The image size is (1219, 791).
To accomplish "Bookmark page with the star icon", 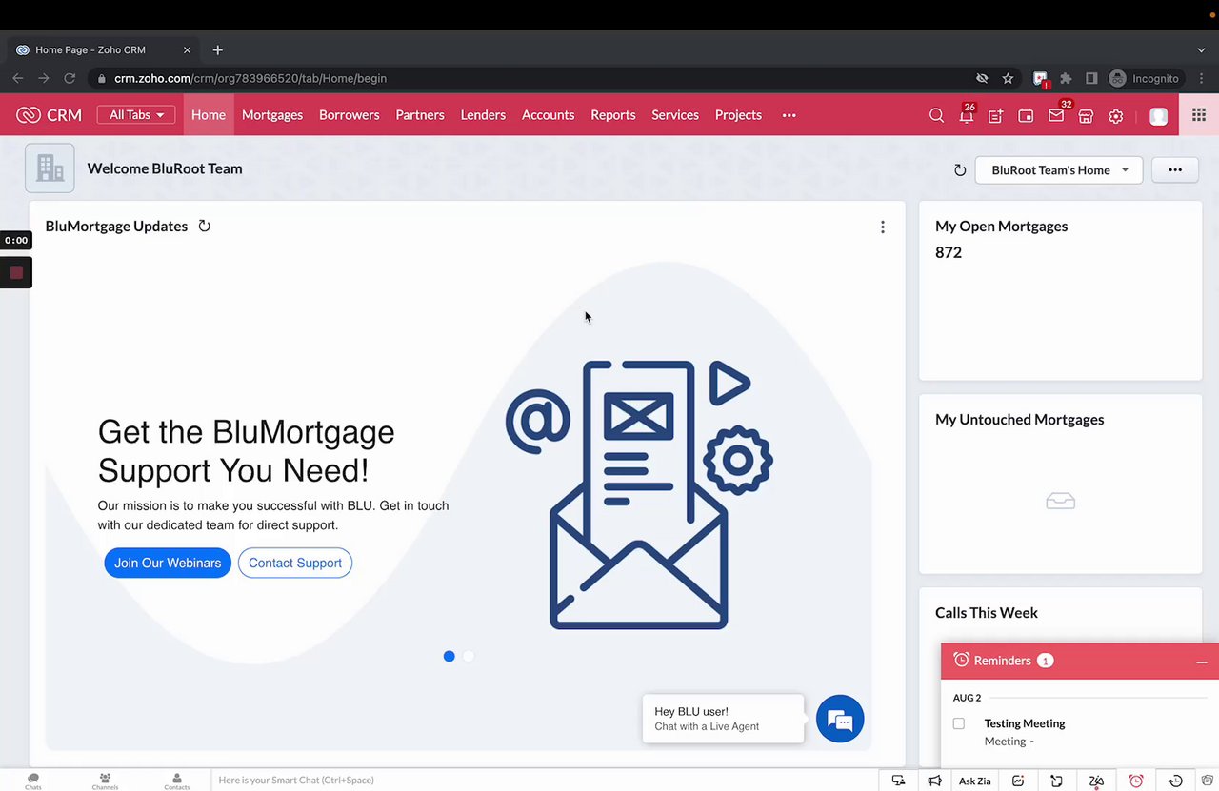I will (1008, 78).
